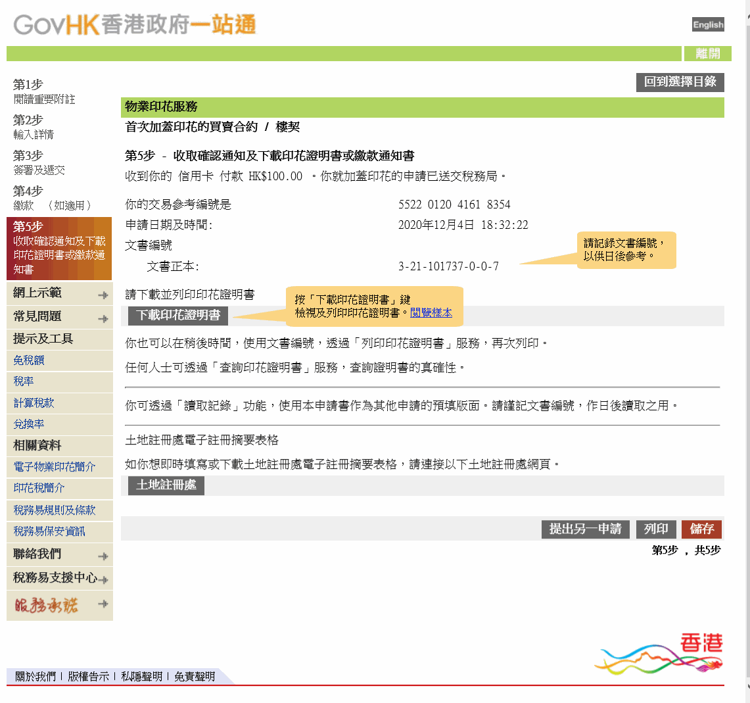Select 第3步 簽署及遞交 step

pos(39,162)
